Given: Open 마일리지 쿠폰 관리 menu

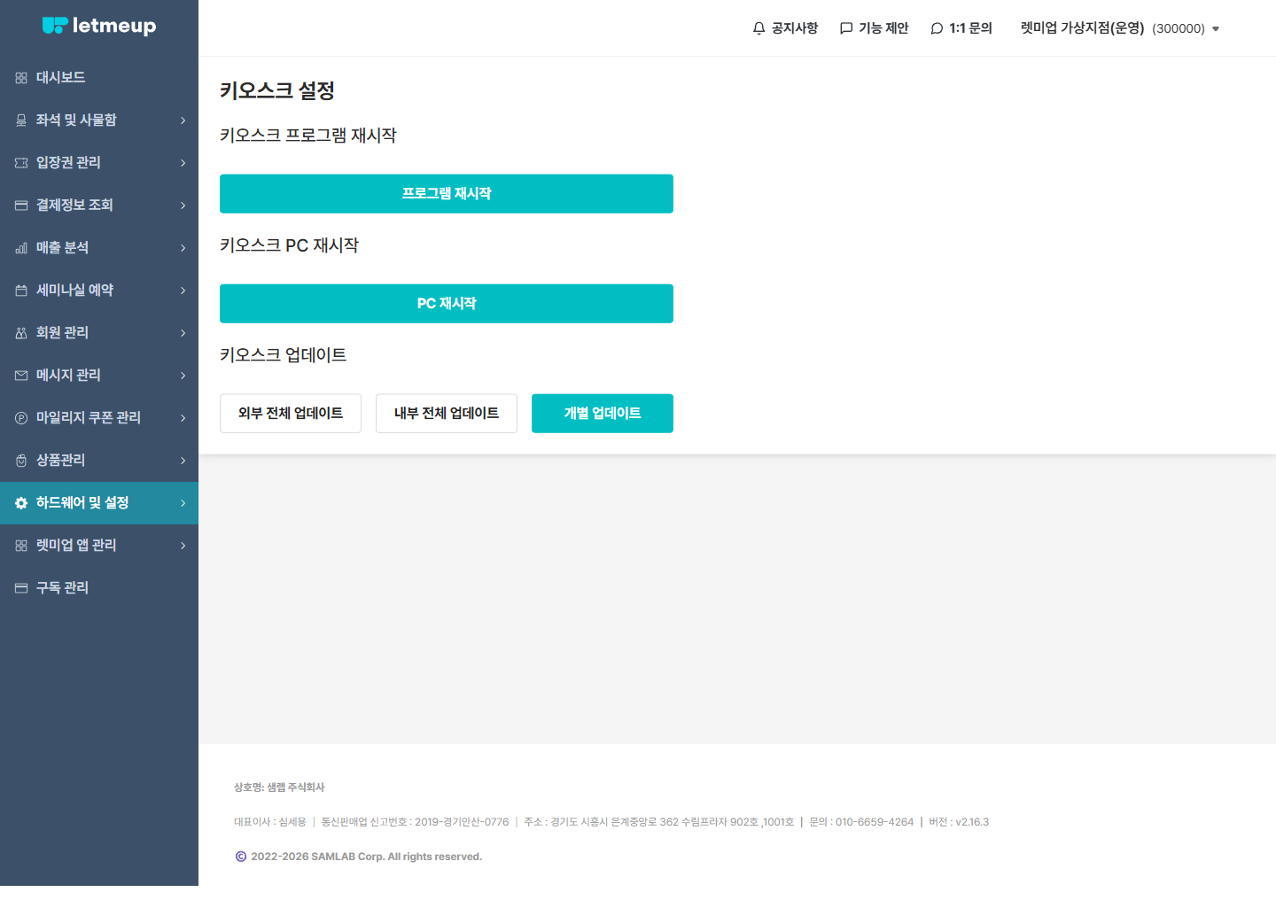Looking at the screenshot, I should click(99, 418).
